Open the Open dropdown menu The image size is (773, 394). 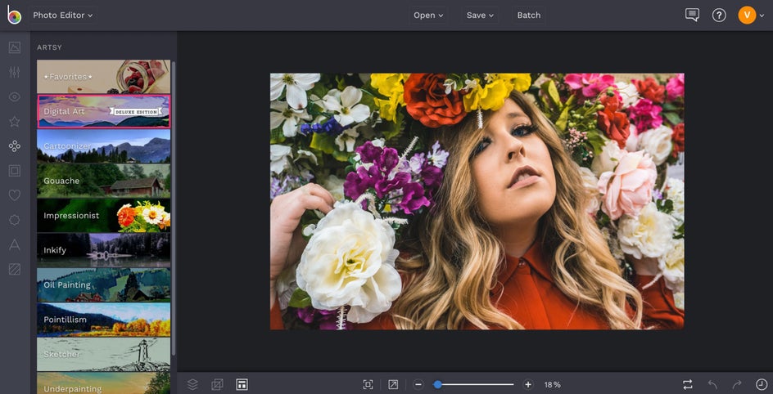[x=428, y=15]
